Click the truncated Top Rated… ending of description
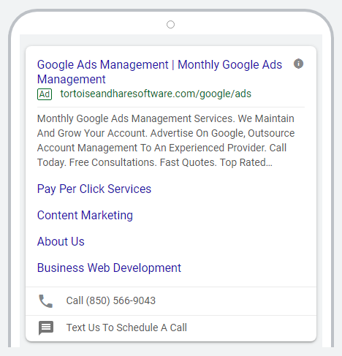Viewport: 342px width, 356px height. click(246, 162)
